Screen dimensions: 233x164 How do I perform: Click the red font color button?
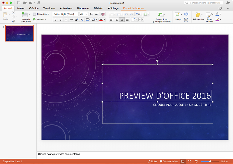101,20
